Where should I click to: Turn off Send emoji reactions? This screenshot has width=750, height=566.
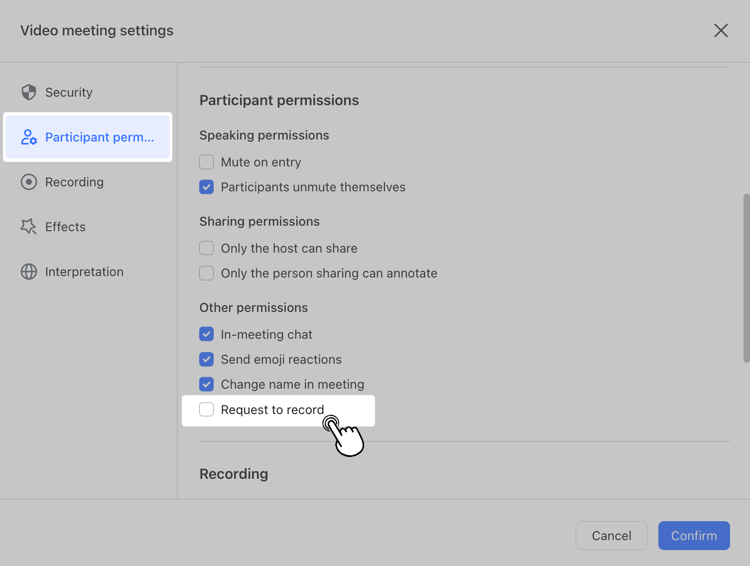(x=207, y=359)
